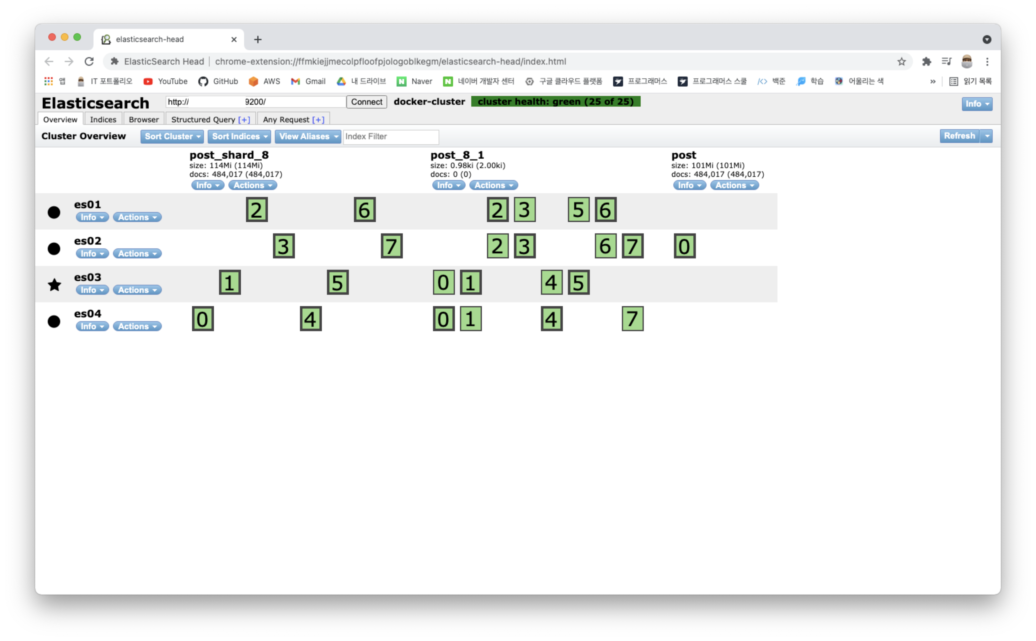
Task: Click the es01 node circle icon
Action: pyautogui.click(x=54, y=212)
